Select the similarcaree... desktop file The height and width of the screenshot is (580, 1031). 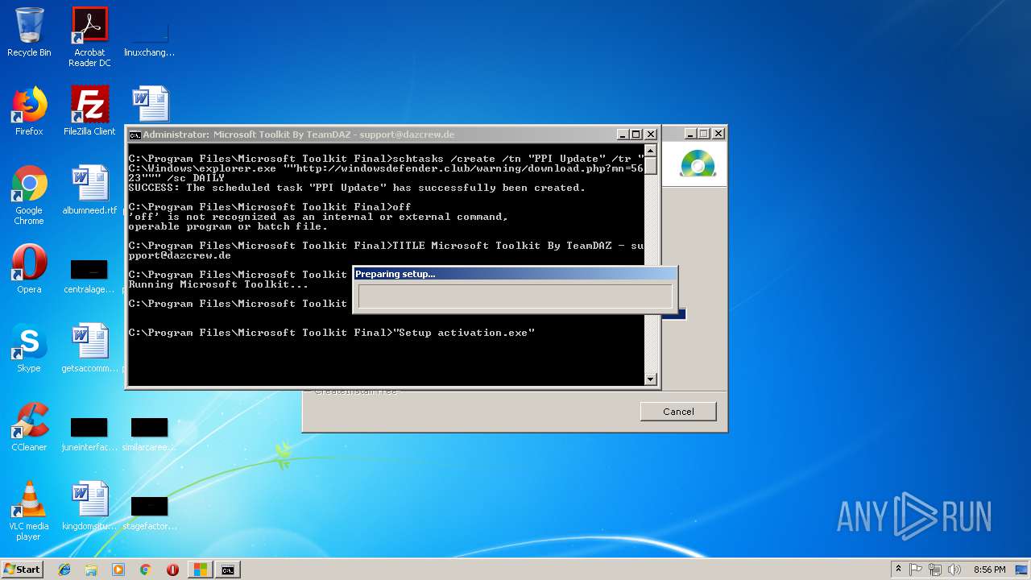pos(149,434)
